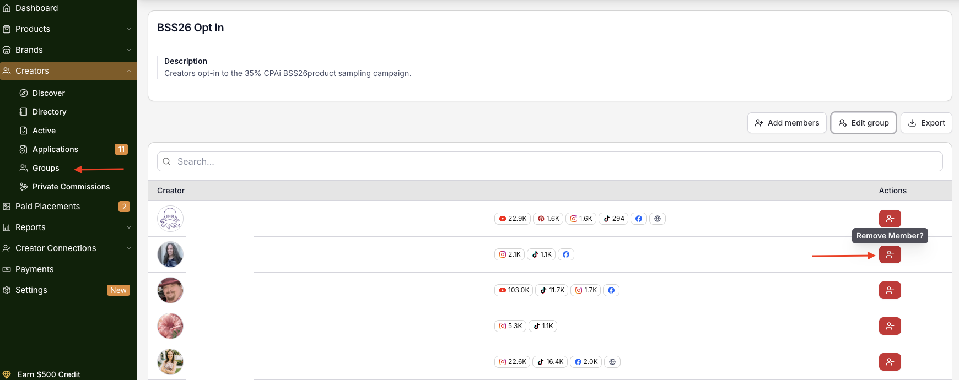Click the Add members button
The height and width of the screenshot is (380, 959).
click(786, 123)
